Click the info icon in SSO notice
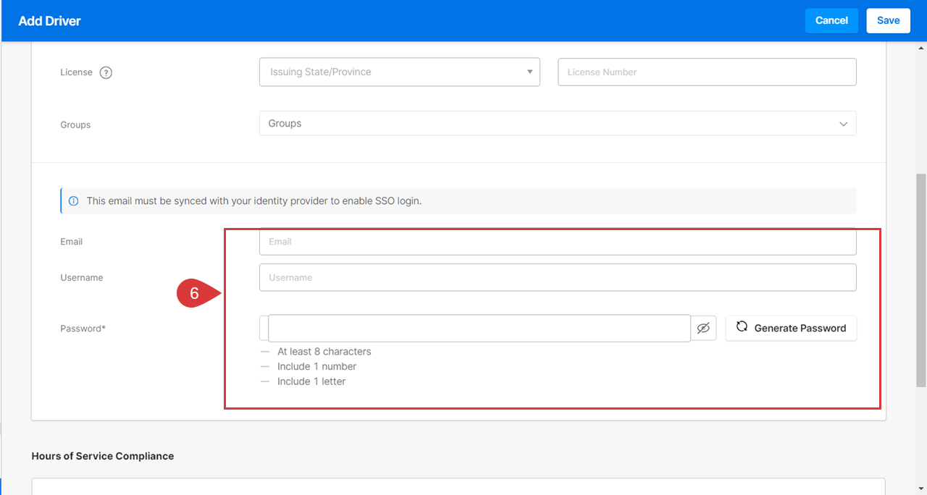The height and width of the screenshot is (495, 927). coord(73,201)
